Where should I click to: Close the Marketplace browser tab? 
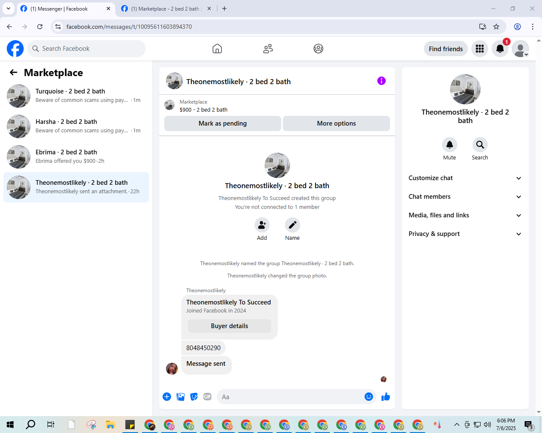[209, 8]
